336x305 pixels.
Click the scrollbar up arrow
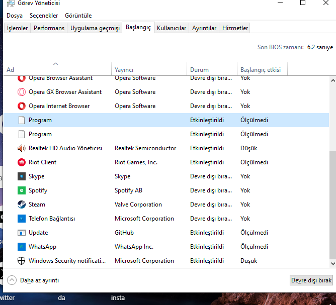pos(333,80)
